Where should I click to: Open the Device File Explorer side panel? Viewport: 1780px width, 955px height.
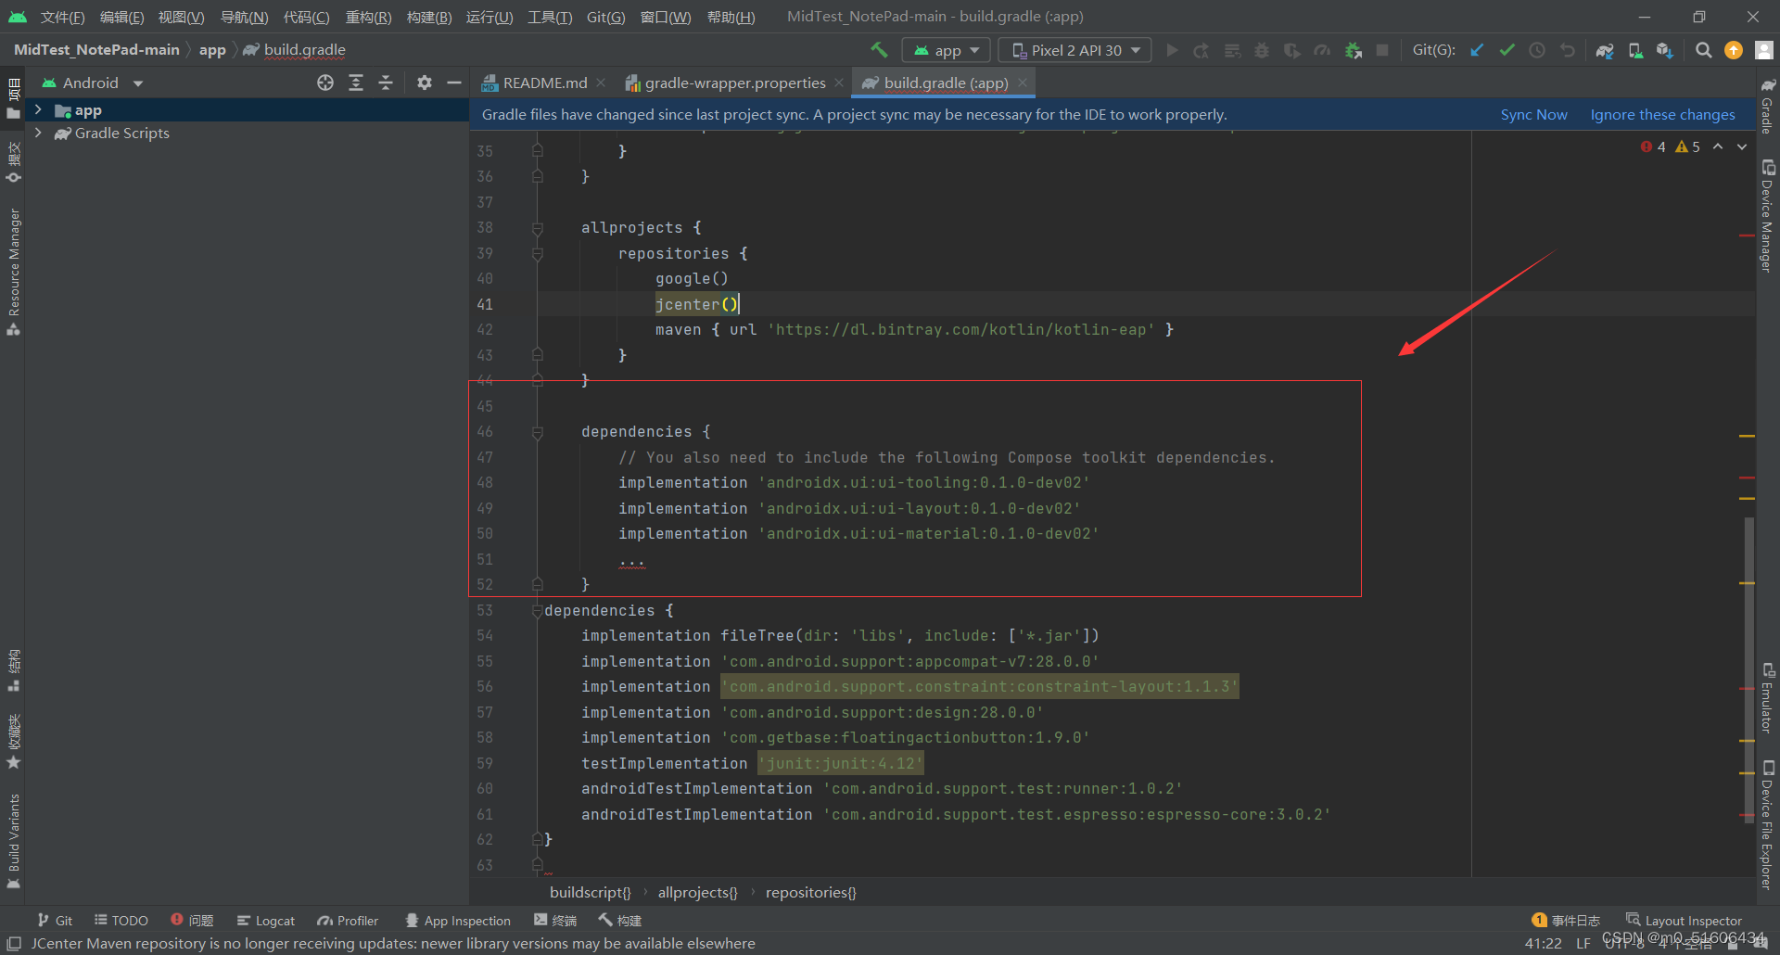tap(1768, 825)
